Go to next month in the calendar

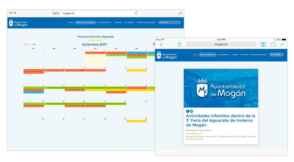pyautogui.click(x=29, y=44)
